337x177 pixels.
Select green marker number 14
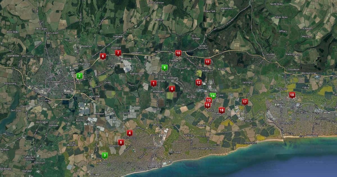[213, 96]
